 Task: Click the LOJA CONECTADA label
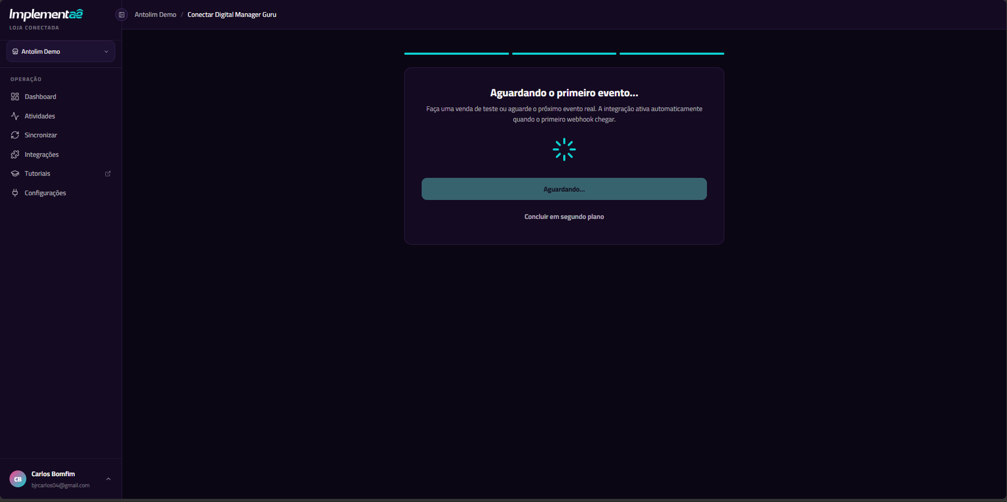point(34,28)
